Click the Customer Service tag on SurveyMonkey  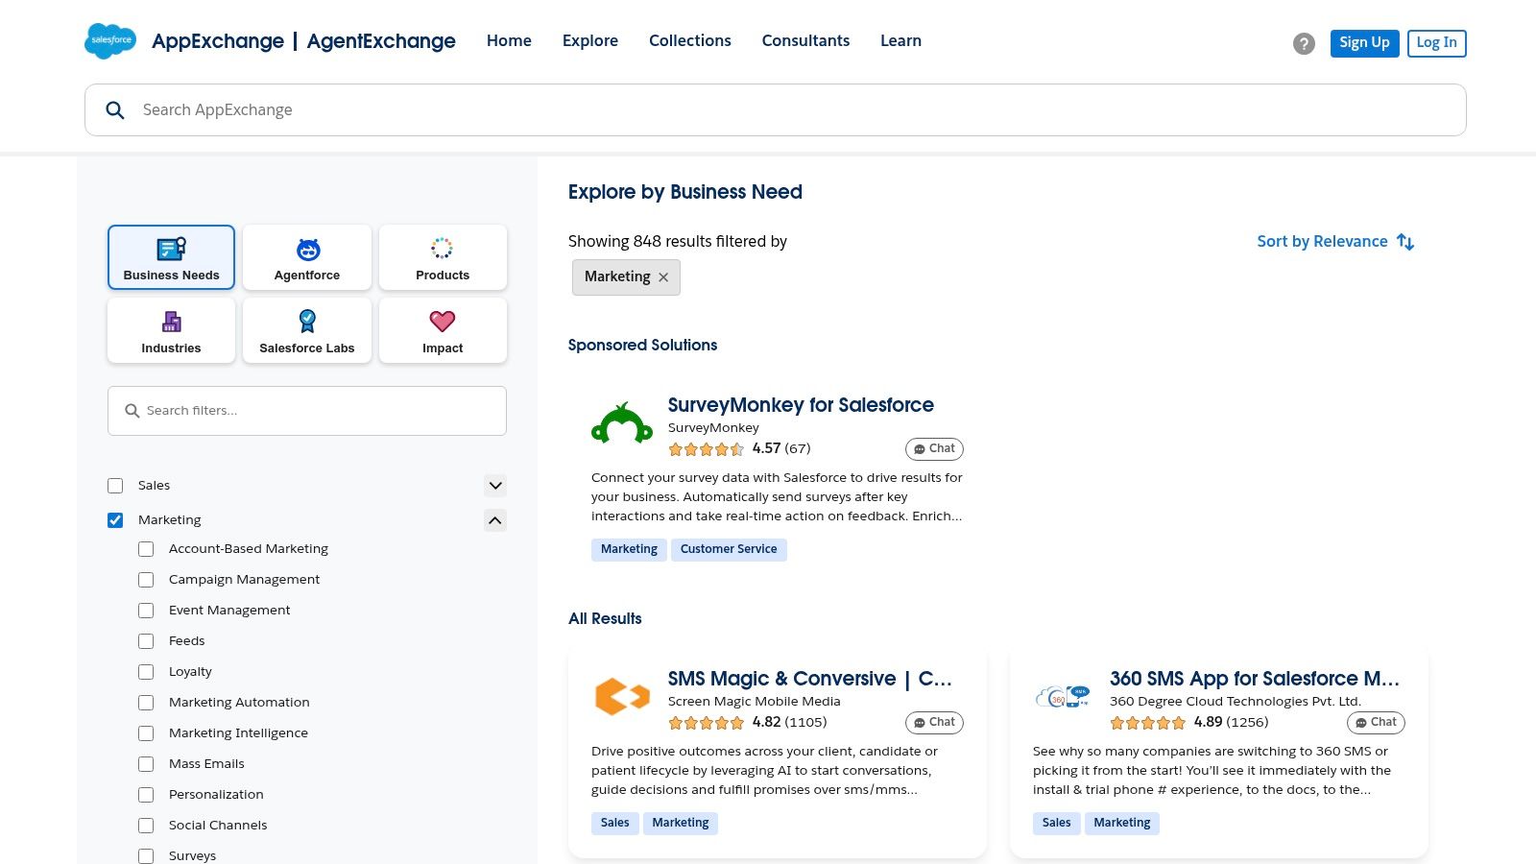[729, 550]
